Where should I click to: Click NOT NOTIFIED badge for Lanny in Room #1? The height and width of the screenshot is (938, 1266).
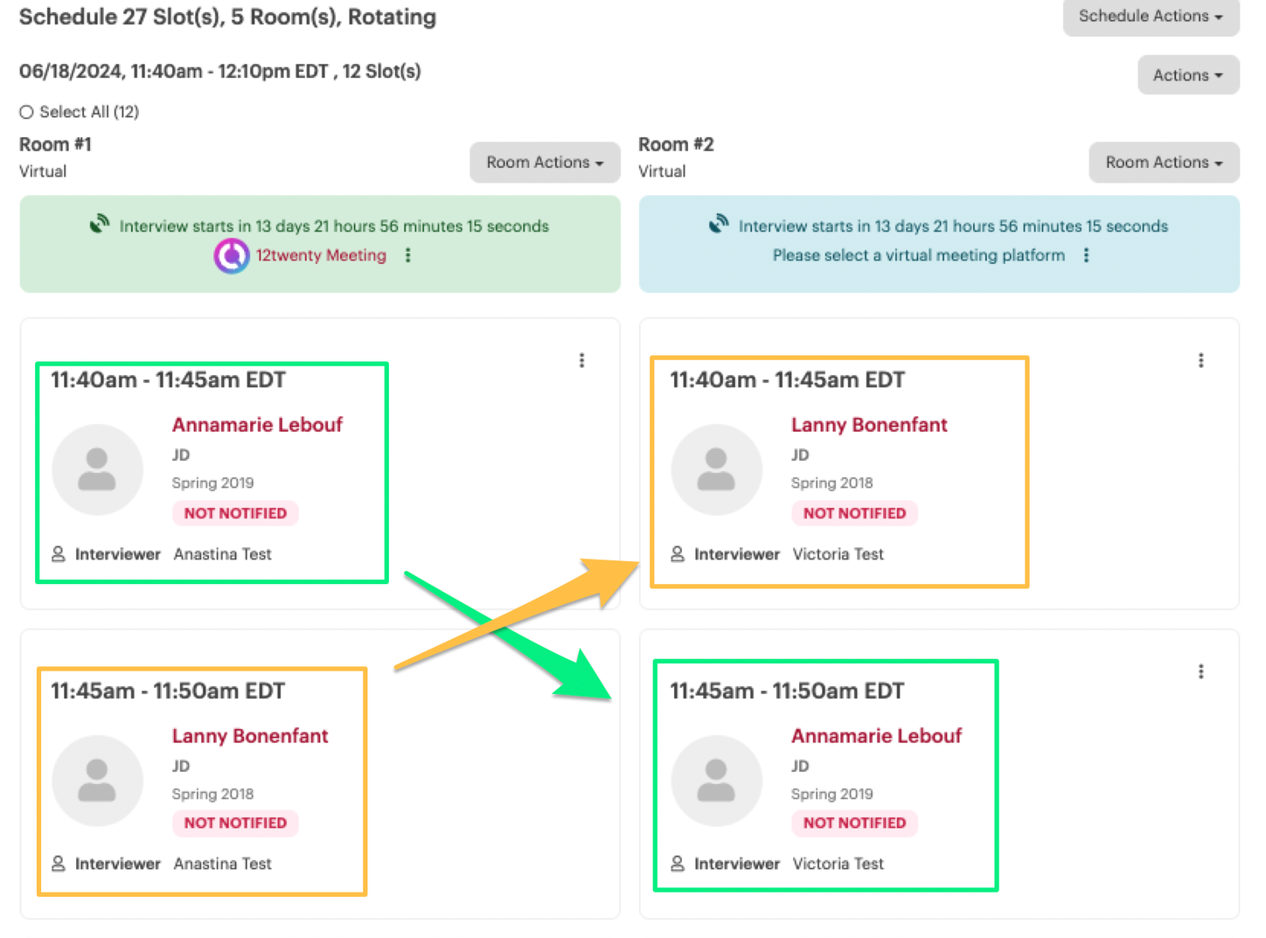pos(235,823)
